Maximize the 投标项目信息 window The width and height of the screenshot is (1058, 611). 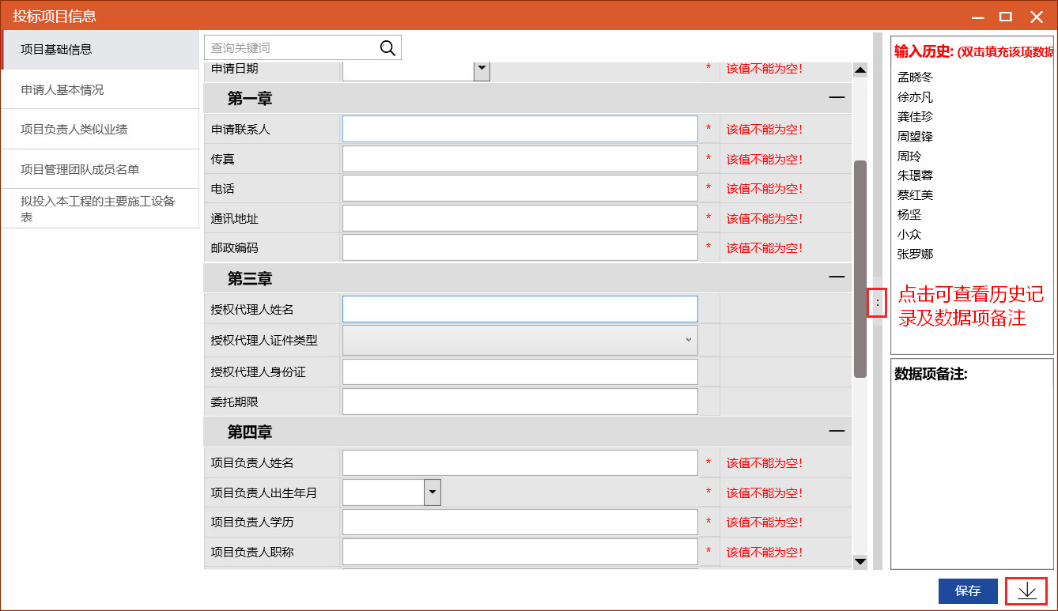pyautogui.click(x=1005, y=17)
